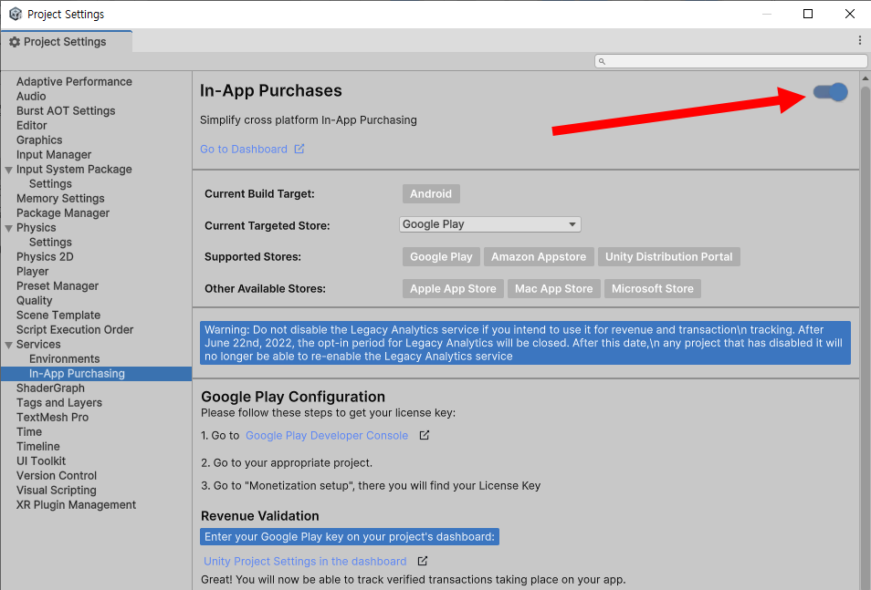The image size is (871, 590).
Task: Open Version Control settings
Action: coord(56,476)
